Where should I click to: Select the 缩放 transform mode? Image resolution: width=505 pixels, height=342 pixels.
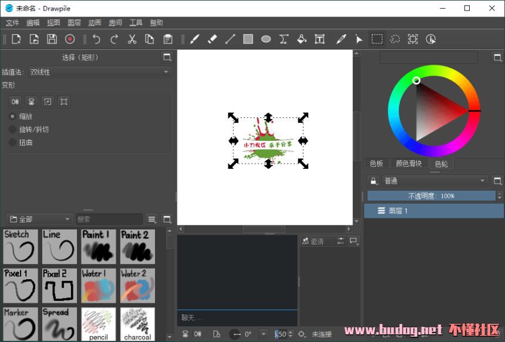[x=13, y=116]
